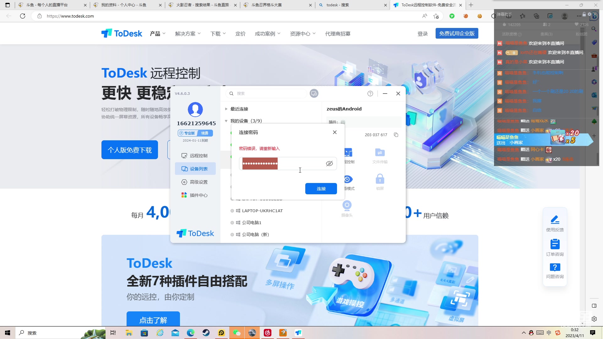This screenshot has width=603, height=339.
Task: Click the 登录 login link
Action: pos(422,34)
